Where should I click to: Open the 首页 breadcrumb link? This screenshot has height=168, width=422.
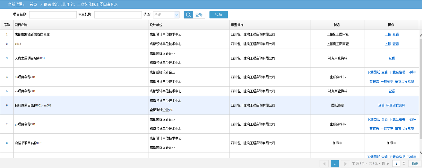coord(33,5)
